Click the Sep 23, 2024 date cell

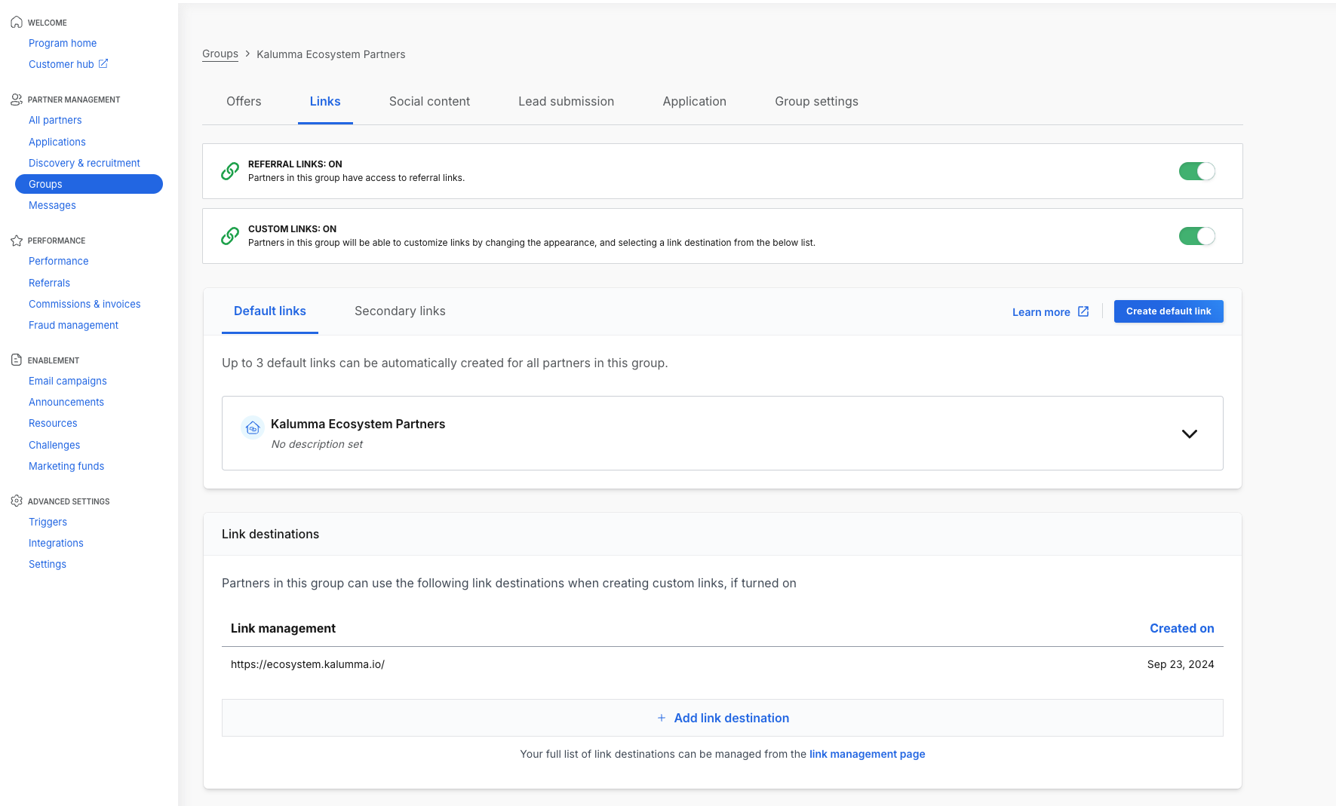[x=1181, y=664]
